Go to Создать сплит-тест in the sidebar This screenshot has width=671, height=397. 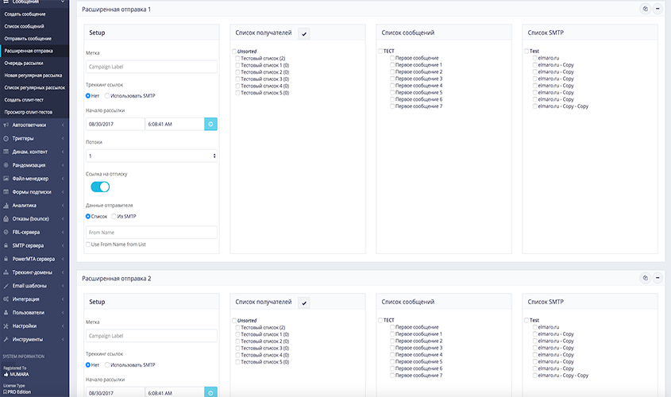coord(26,99)
